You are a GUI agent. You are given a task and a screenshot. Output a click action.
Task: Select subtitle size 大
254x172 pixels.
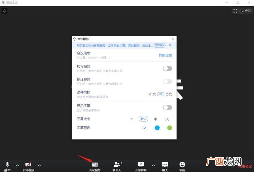click(167, 119)
